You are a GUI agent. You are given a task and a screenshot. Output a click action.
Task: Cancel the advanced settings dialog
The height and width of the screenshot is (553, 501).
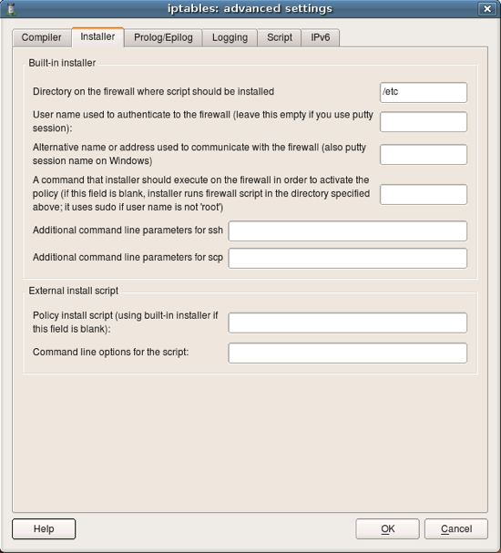(x=456, y=528)
